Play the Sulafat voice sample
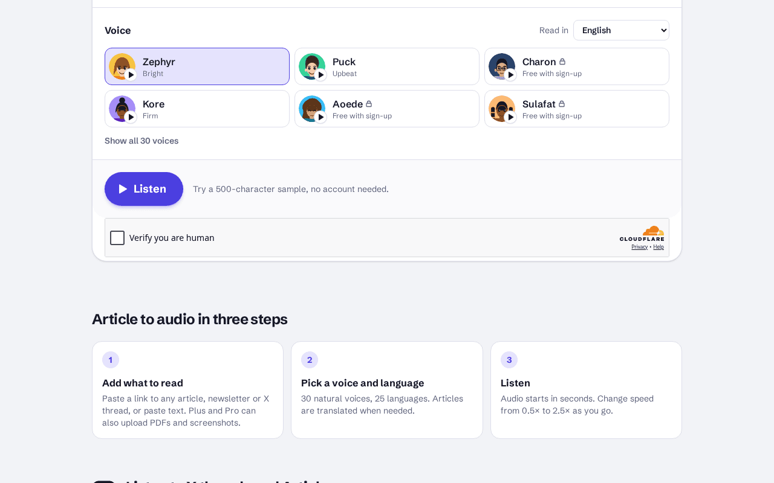Viewport: 774px width, 483px height. pos(510,117)
